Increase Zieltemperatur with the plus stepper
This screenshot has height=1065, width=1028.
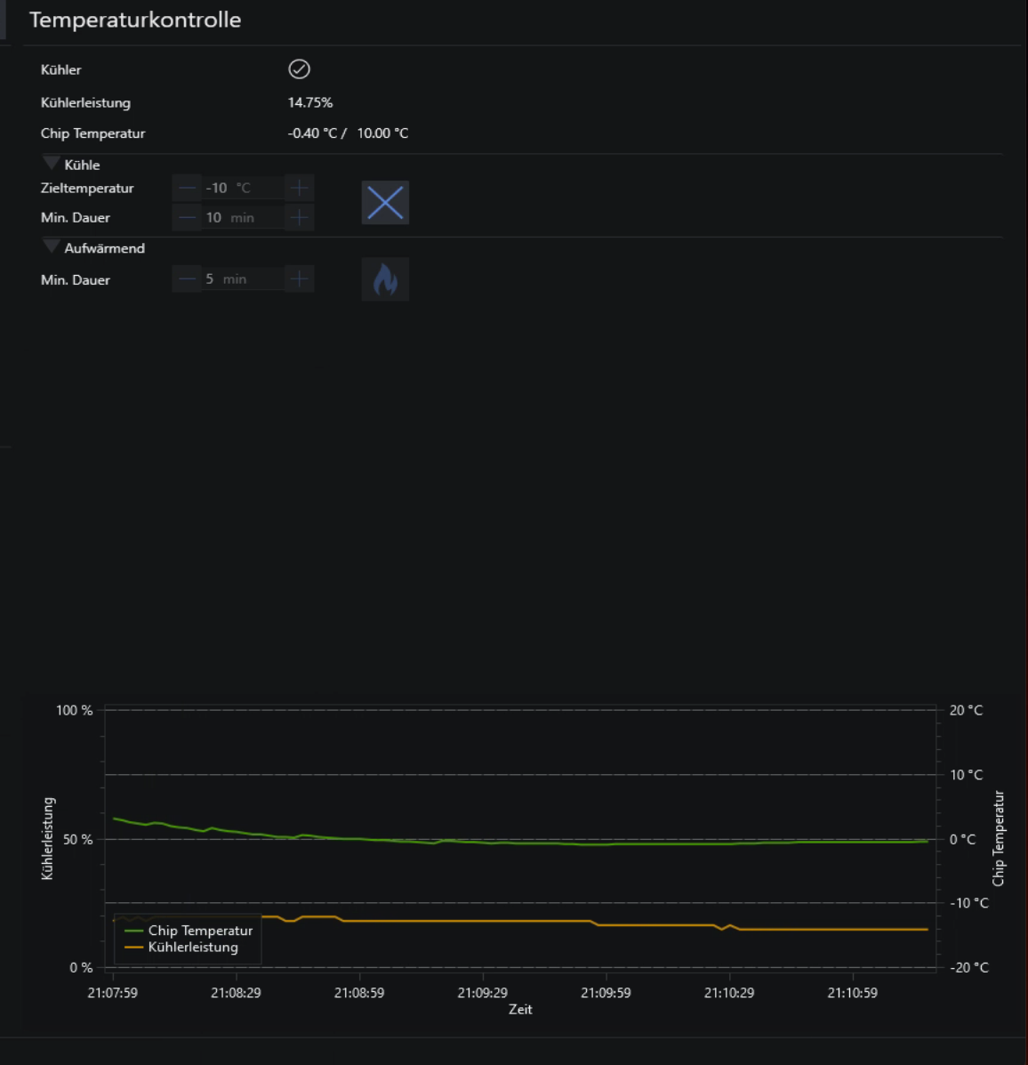300,188
